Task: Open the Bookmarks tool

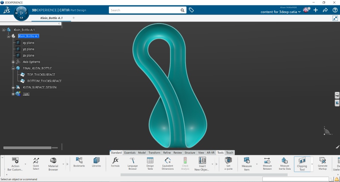Action: pyautogui.click(x=79, y=162)
